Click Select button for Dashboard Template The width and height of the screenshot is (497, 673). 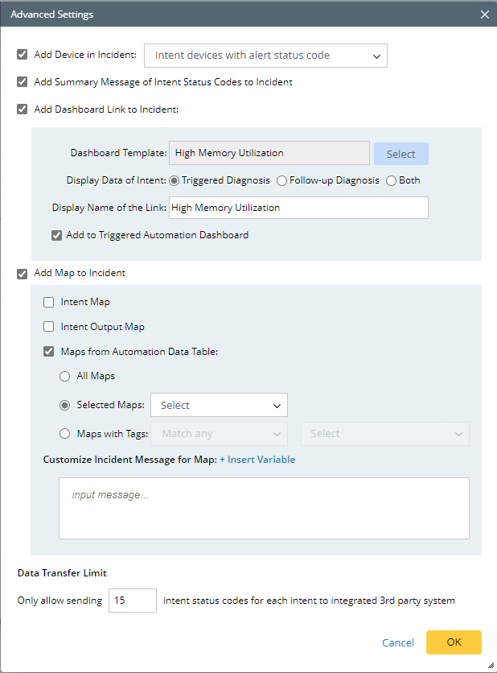[x=400, y=154]
